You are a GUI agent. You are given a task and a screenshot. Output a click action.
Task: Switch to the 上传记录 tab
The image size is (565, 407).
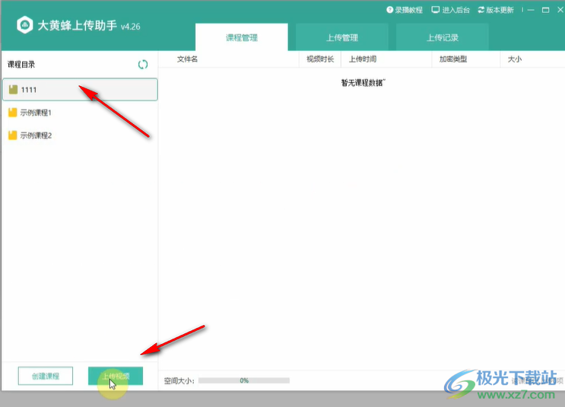pyautogui.click(x=442, y=37)
